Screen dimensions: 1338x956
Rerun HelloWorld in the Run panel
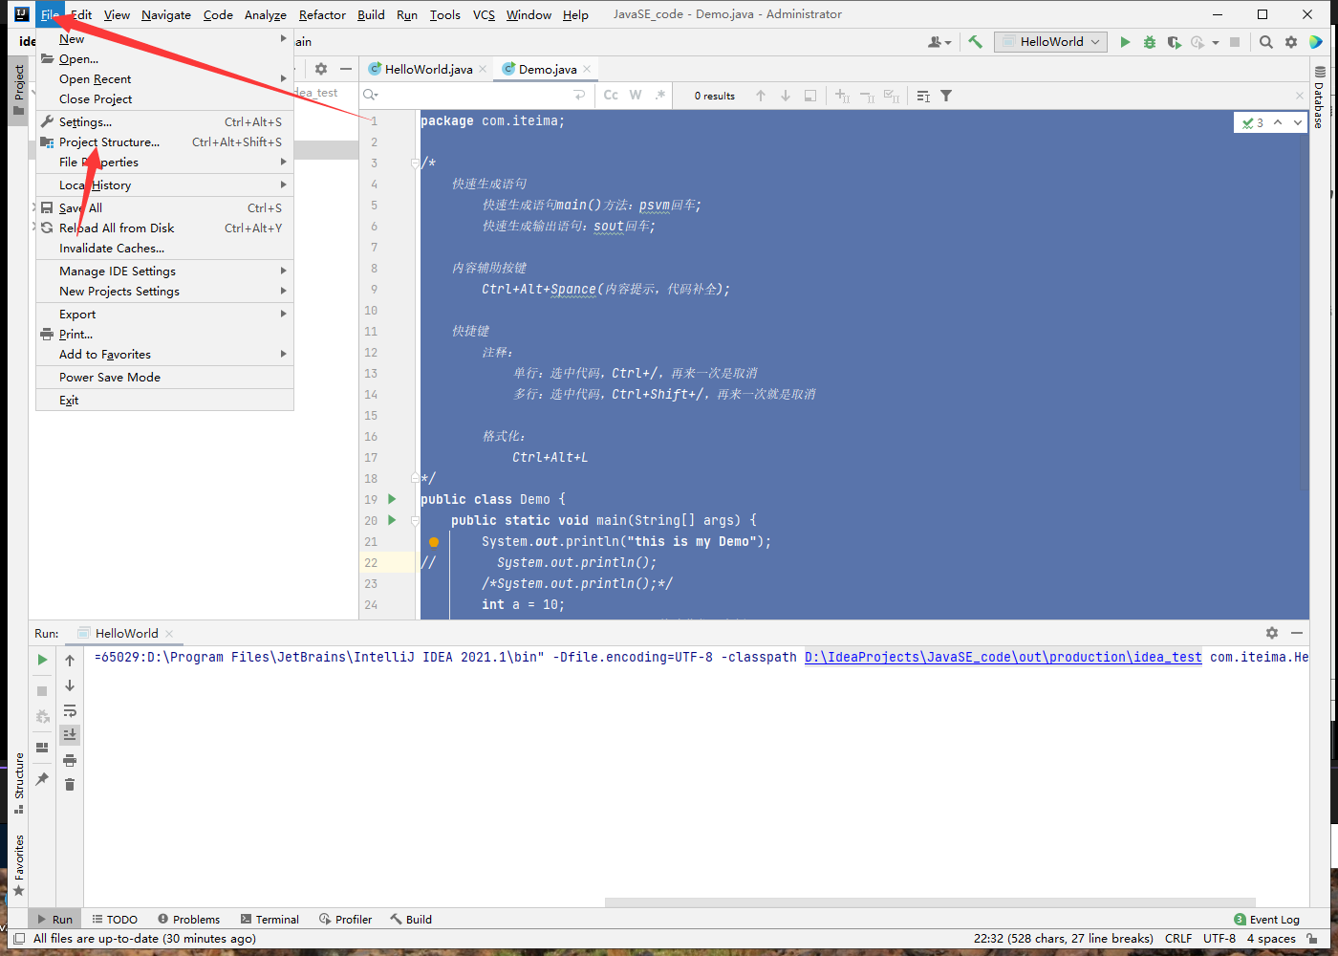click(42, 660)
